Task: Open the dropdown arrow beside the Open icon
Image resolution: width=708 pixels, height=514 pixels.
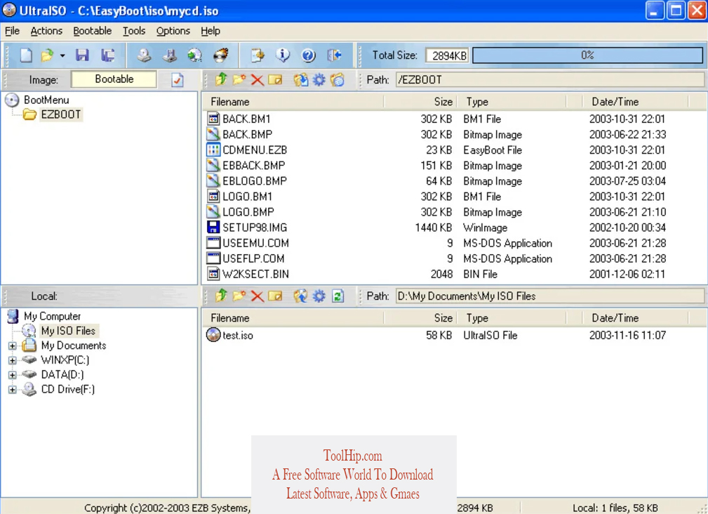Action: click(62, 55)
